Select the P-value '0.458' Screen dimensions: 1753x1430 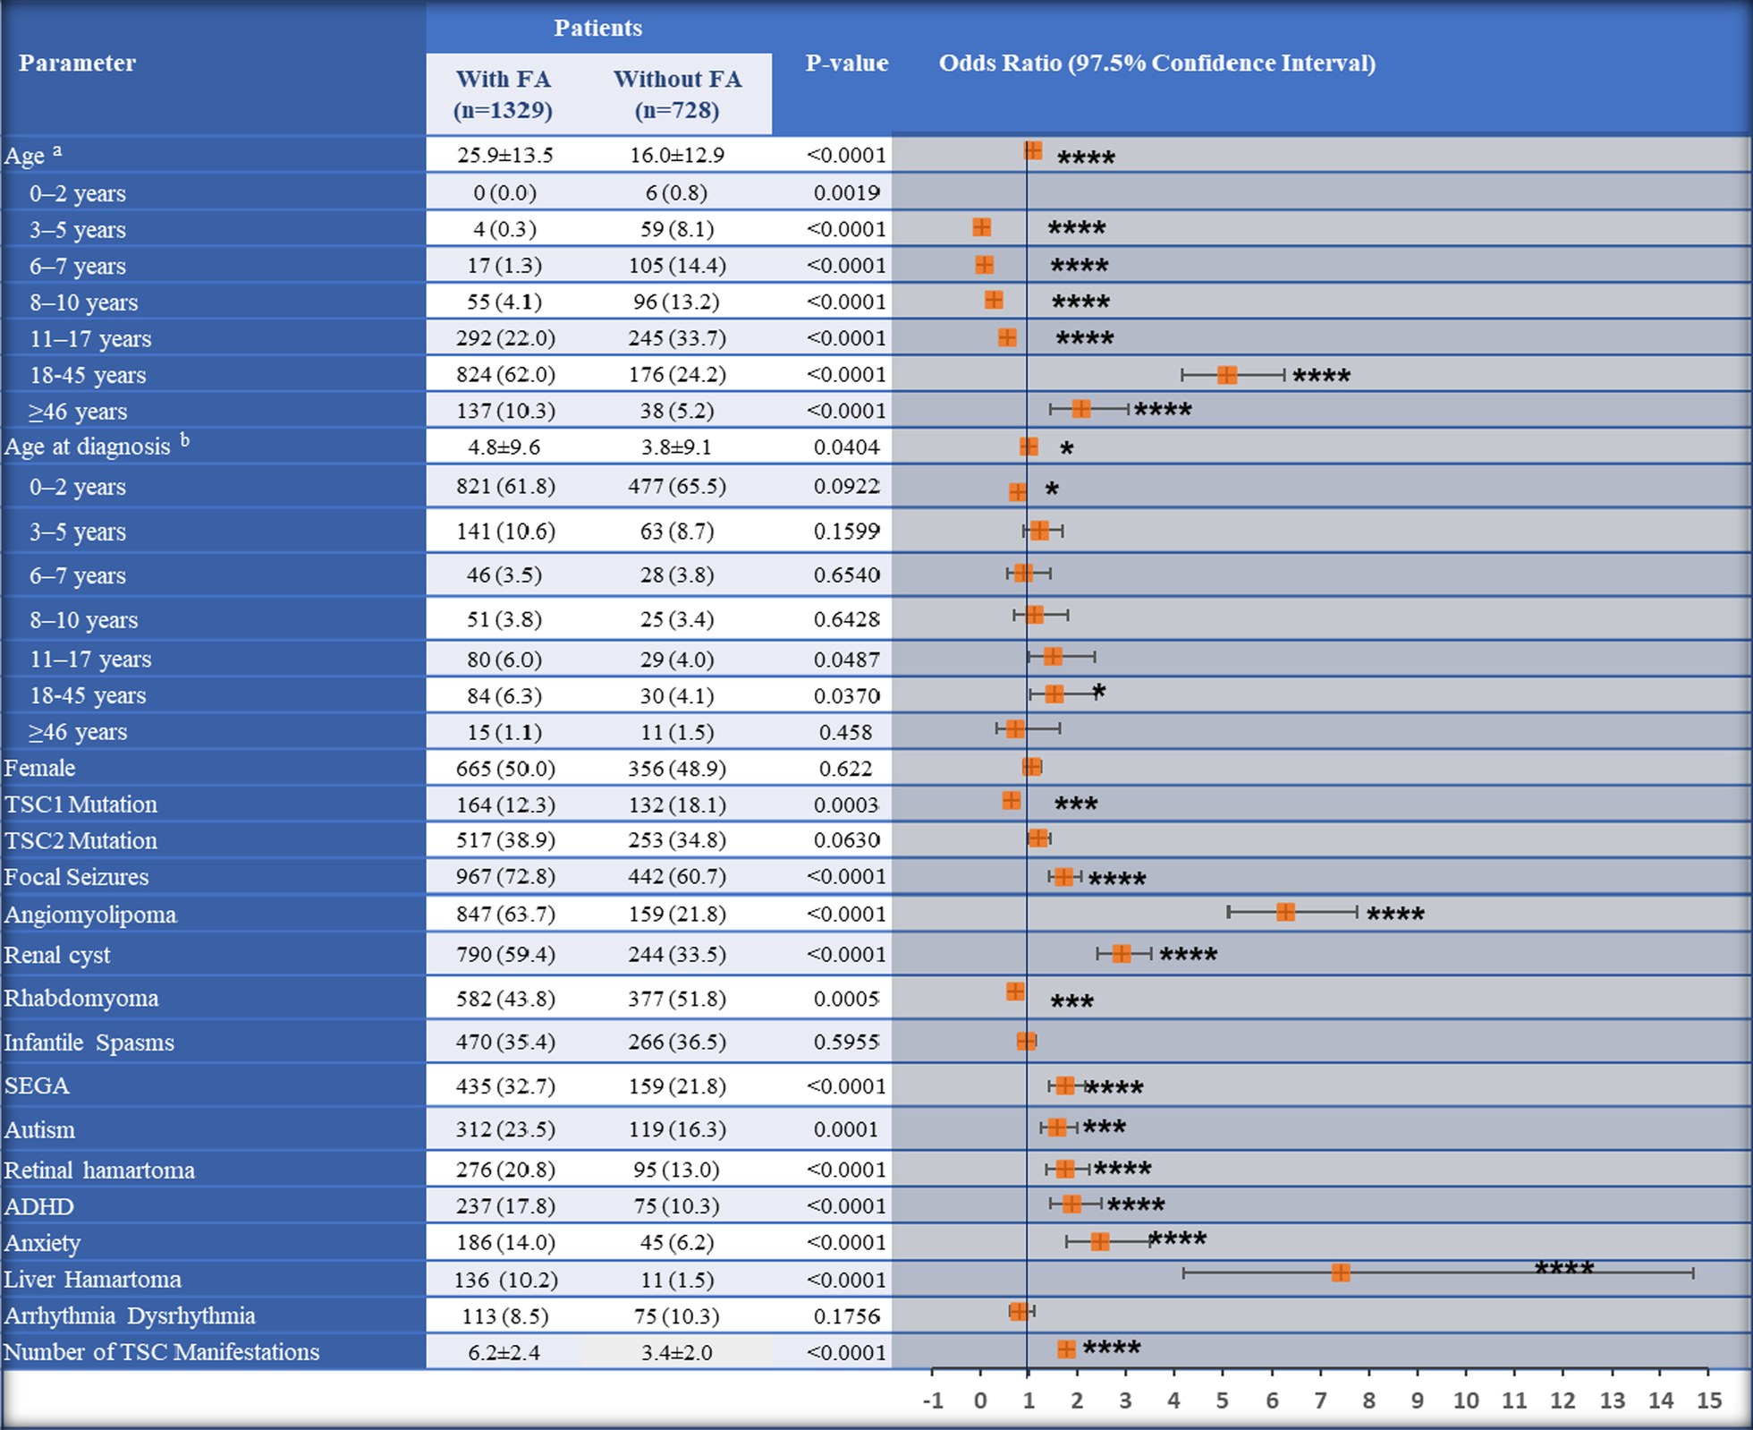tap(845, 732)
